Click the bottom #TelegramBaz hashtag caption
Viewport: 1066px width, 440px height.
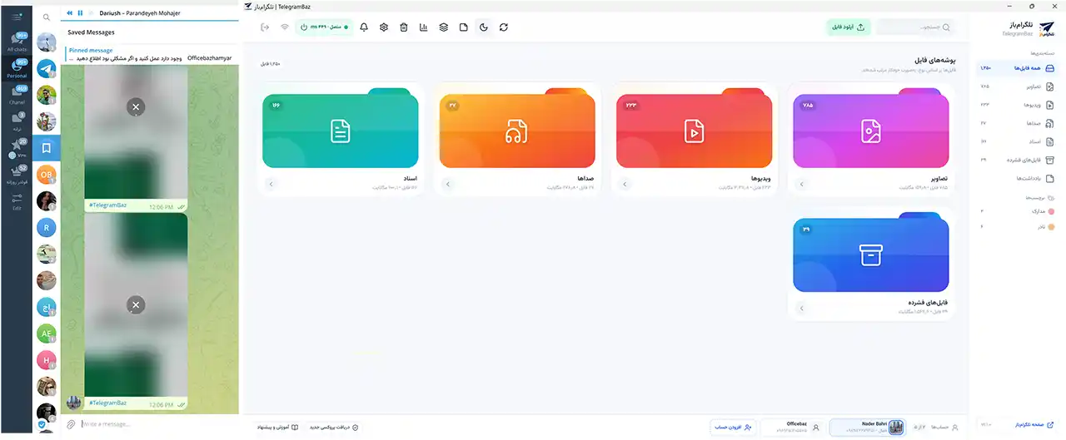click(x=109, y=403)
